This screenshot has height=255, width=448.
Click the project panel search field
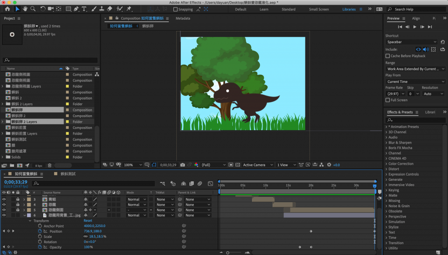(x=50, y=61)
